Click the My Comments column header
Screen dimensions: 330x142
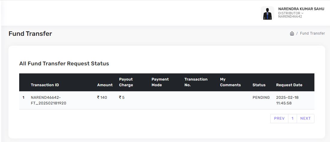click(x=230, y=82)
